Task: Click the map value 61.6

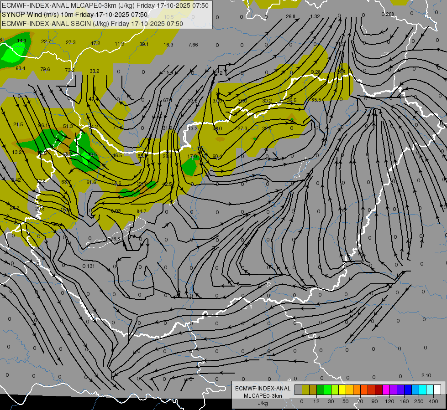Action: click(91, 182)
